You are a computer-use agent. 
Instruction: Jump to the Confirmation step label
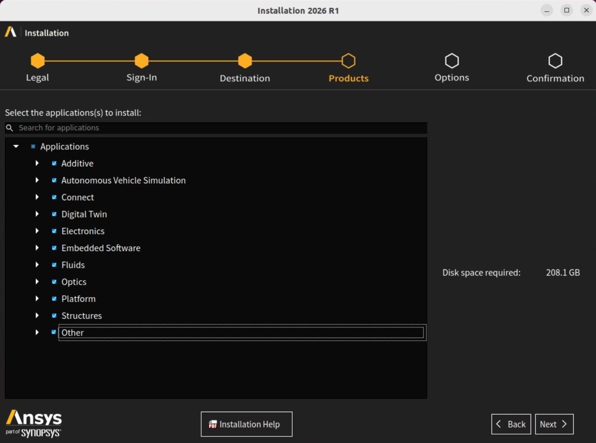point(555,78)
